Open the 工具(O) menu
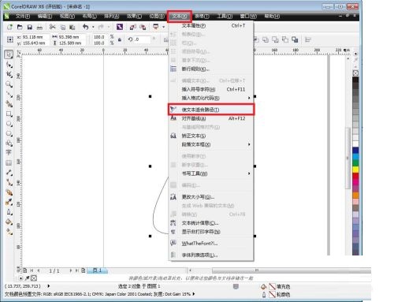 (225, 17)
